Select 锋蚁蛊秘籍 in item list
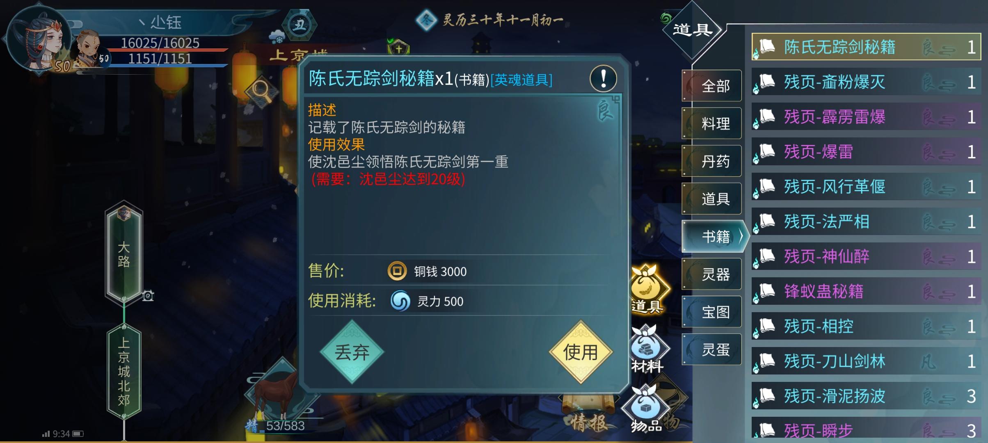This screenshot has height=443, width=988. [866, 291]
